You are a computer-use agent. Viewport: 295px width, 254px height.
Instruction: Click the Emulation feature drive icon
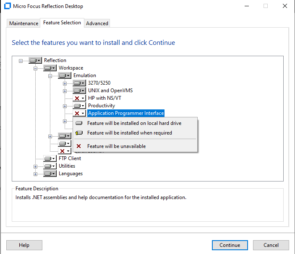point(64,75)
